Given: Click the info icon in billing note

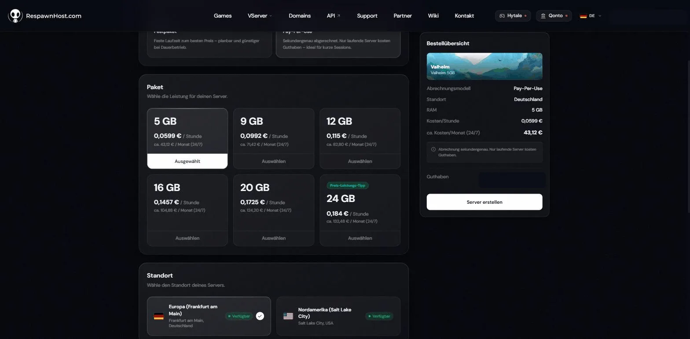Looking at the screenshot, I should click(x=433, y=149).
